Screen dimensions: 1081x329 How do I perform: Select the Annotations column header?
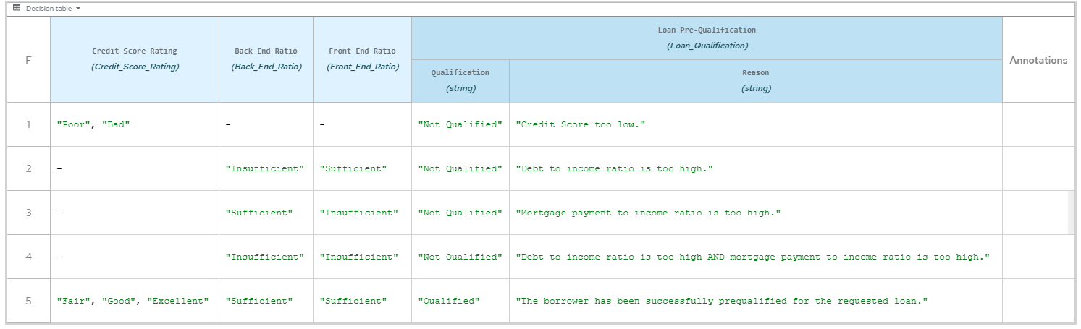coord(1038,60)
